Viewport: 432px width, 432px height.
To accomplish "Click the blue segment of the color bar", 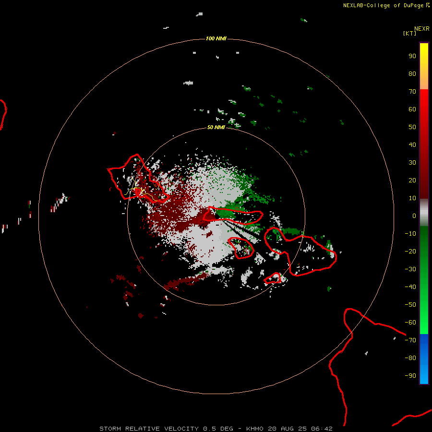I will point(424,359).
